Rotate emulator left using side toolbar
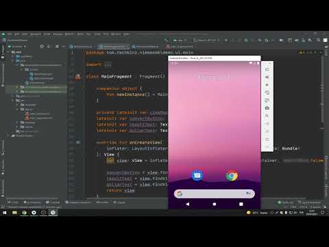The width and height of the screenshot is (329, 247). point(267,93)
